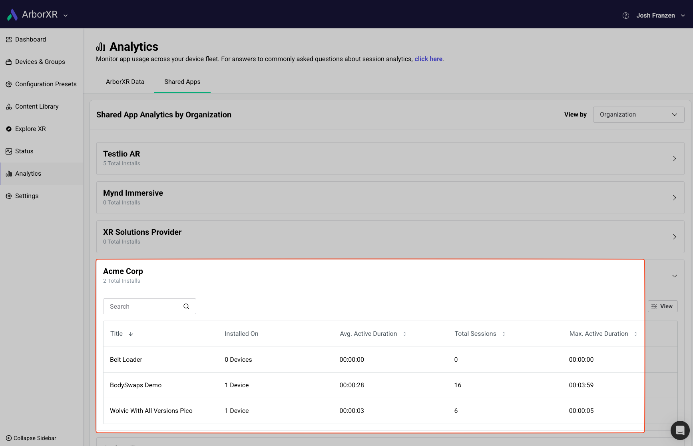Click BodySwaps Demo total sessions 16
The width and height of the screenshot is (693, 446).
tap(458, 385)
